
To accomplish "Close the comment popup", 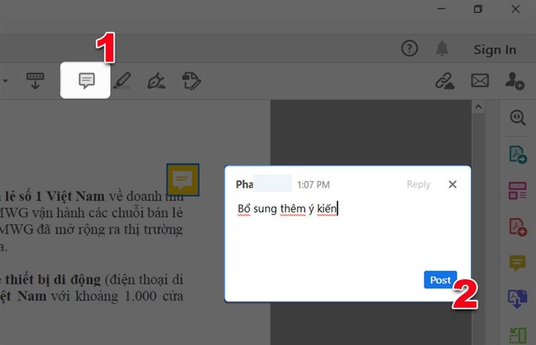I will (452, 184).
